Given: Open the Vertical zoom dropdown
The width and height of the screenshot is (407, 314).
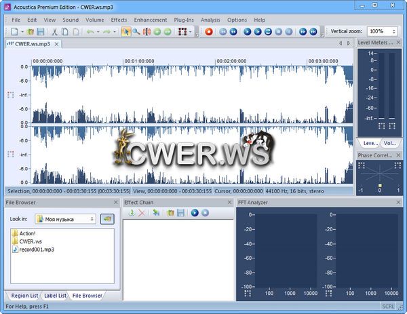Looking at the screenshot, I should [x=394, y=31].
